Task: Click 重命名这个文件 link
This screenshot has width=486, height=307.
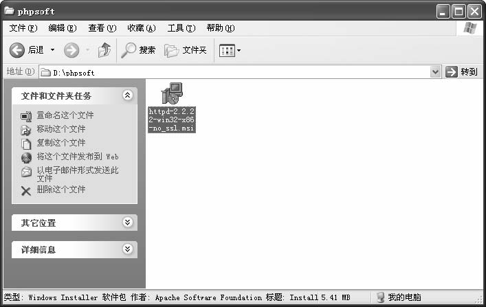Action: click(65, 115)
